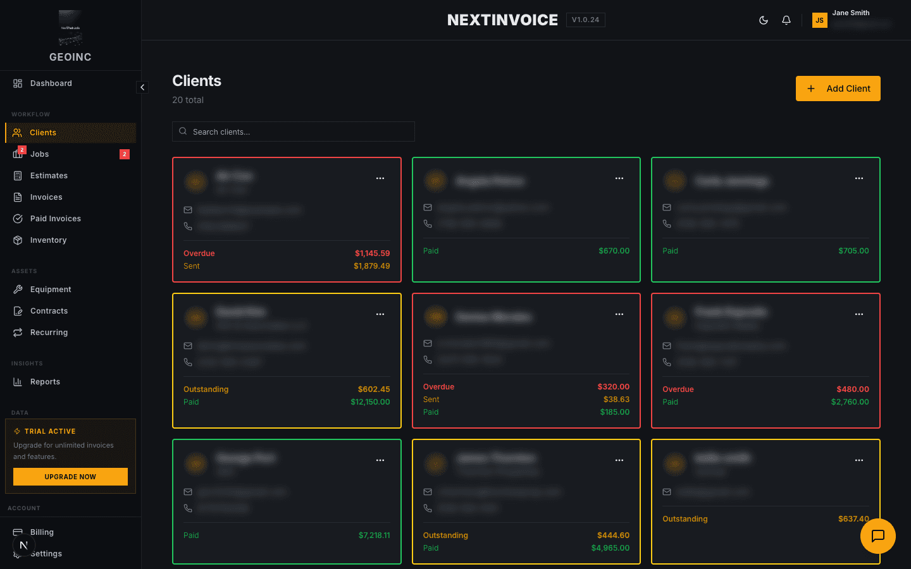
Task: Open options menu on $480.00 overdue card
Action: (x=859, y=314)
